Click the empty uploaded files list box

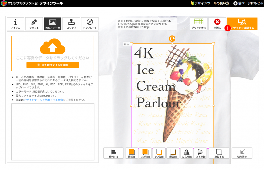pyautogui.click(x=53, y=132)
